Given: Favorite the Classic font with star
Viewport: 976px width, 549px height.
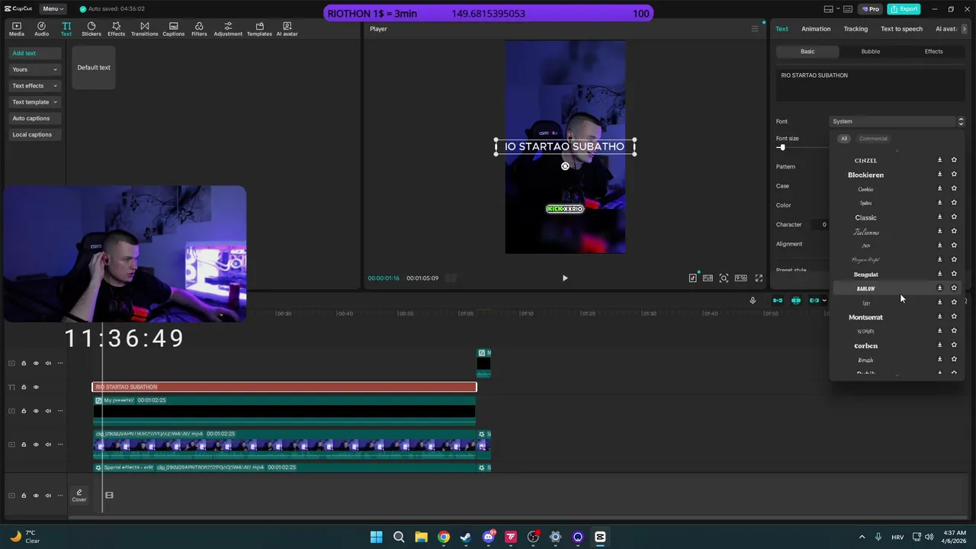Looking at the screenshot, I should [x=954, y=217].
